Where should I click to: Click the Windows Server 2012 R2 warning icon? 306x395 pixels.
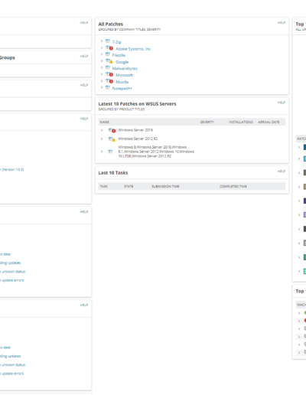pos(112,139)
